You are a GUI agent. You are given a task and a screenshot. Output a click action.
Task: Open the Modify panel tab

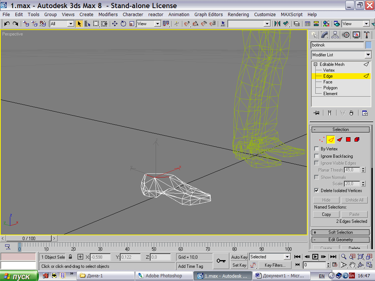[324, 35]
